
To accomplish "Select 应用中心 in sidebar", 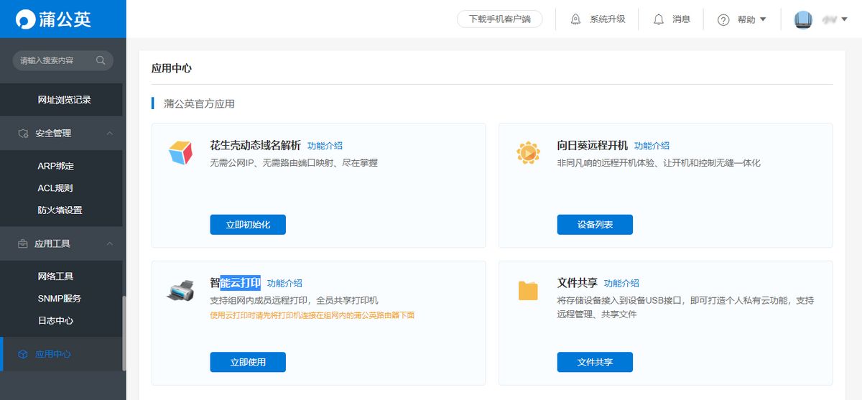I will (63, 354).
